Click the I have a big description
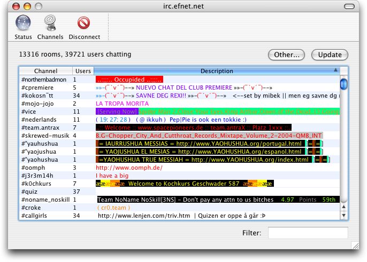 (x=112, y=176)
